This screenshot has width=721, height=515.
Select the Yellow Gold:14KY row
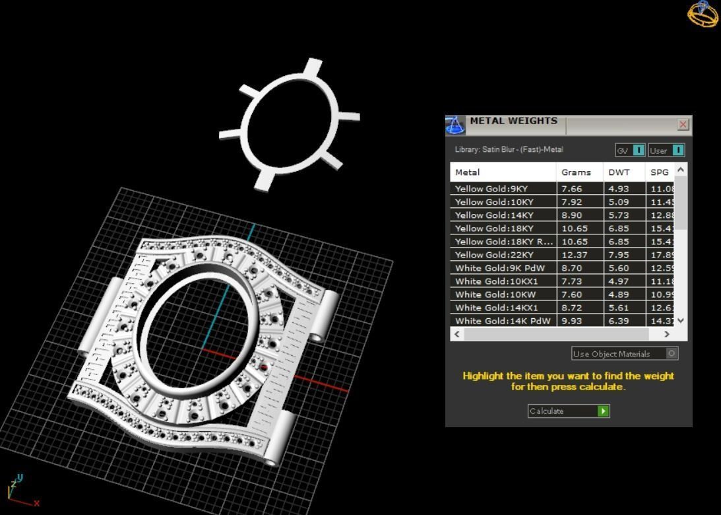click(x=563, y=215)
